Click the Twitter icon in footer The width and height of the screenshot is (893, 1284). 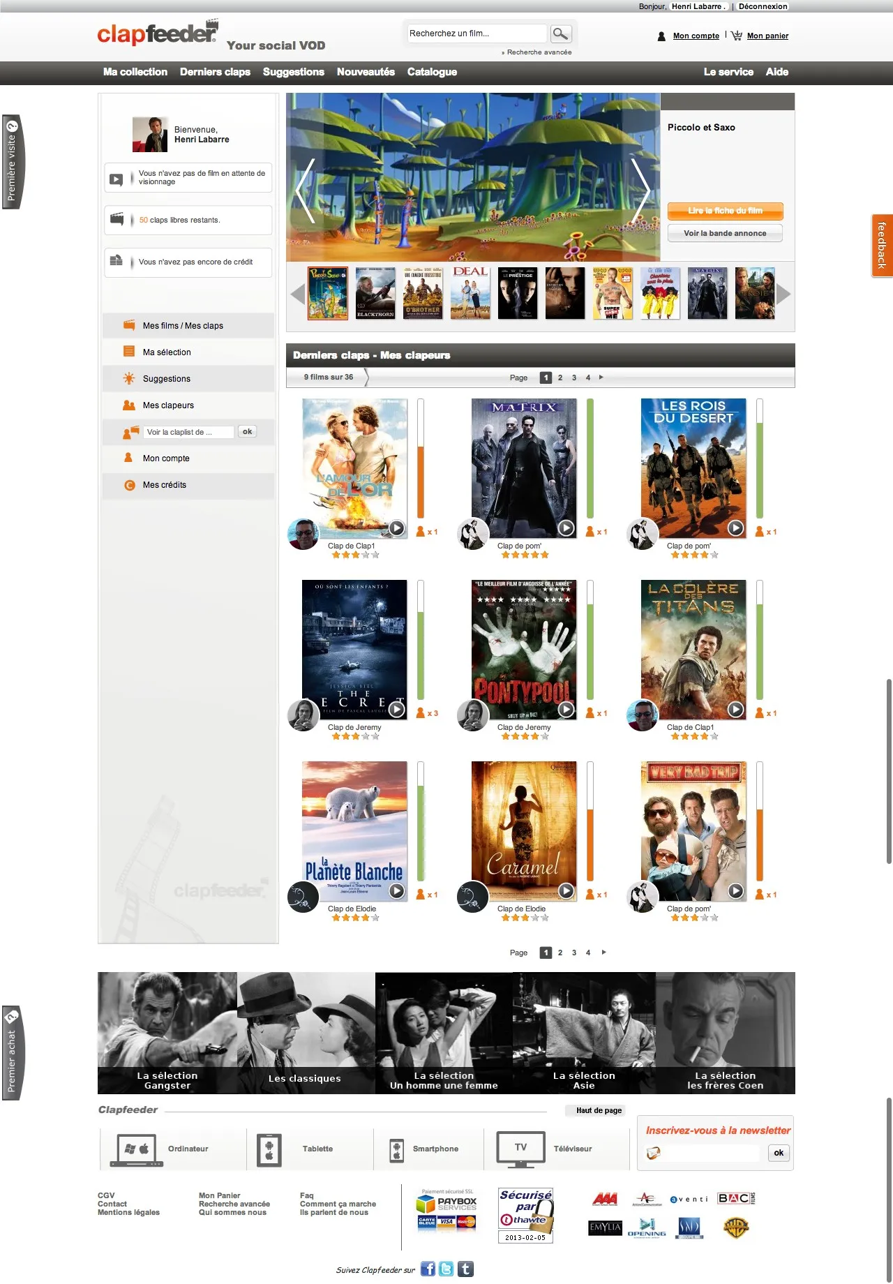446,1269
